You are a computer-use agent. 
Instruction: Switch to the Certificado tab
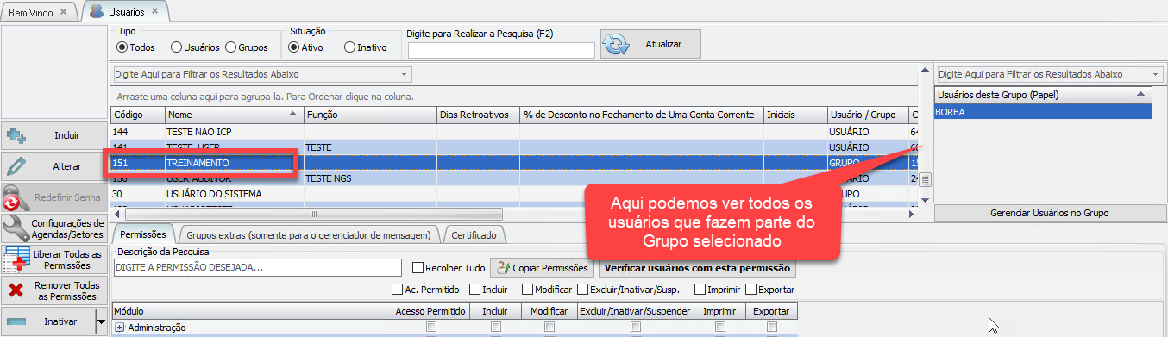[474, 234]
